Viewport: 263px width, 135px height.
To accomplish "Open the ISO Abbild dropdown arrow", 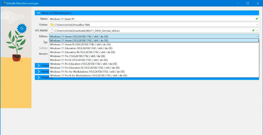I will point(257,31).
